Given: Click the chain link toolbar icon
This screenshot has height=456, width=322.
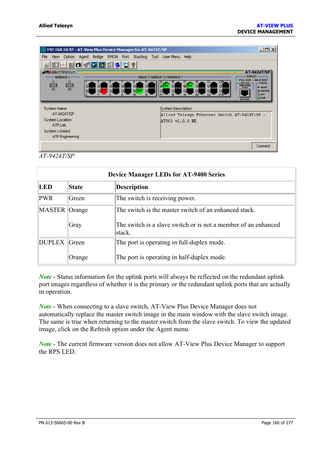Looking at the screenshot, I should (86, 65).
